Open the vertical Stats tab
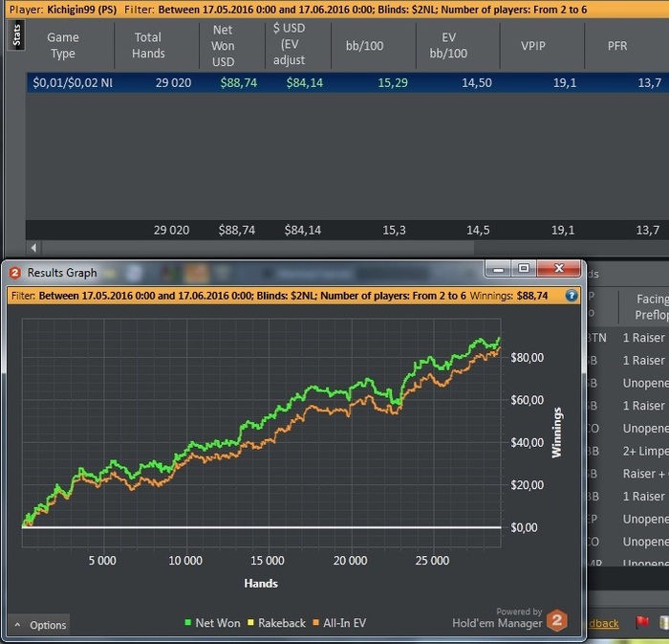669x644 pixels. pos(16,35)
